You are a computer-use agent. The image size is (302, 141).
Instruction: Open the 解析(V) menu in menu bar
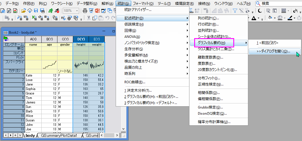point(107,3)
